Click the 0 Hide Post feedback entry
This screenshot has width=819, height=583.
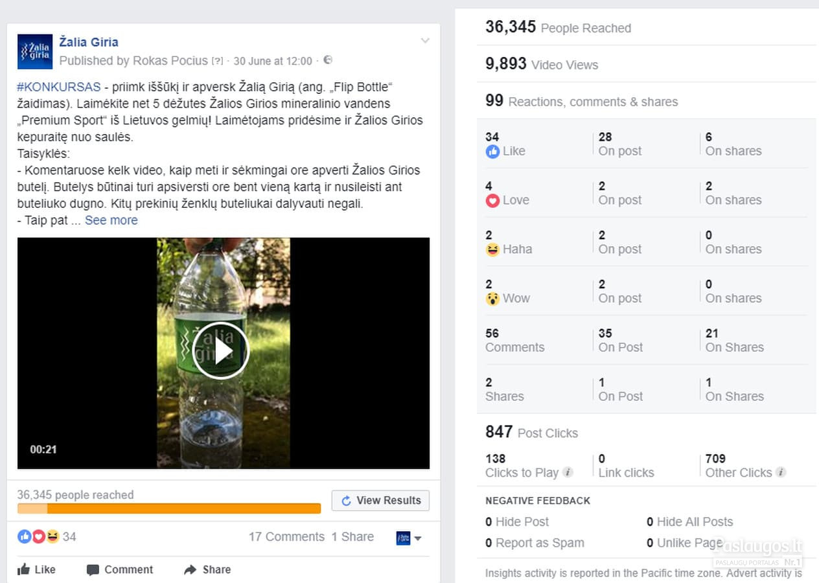tap(517, 521)
